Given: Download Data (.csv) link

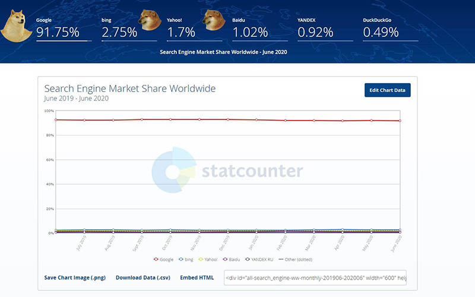Looking at the screenshot, I should point(143,277).
